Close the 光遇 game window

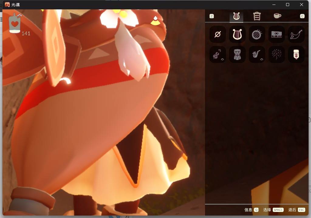click(x=302, y=5)
